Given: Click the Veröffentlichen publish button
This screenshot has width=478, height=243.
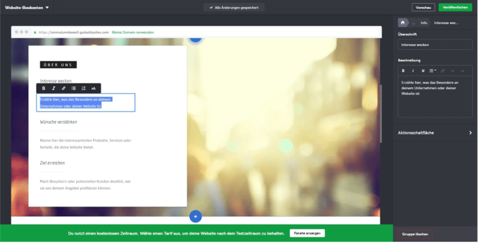Looking at the screenshot, I should (455, 8).
